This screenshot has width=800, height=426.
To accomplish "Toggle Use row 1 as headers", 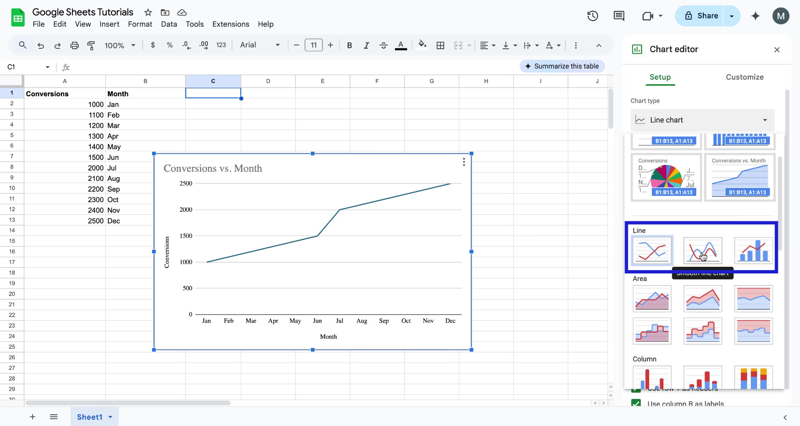I will 637,390.
